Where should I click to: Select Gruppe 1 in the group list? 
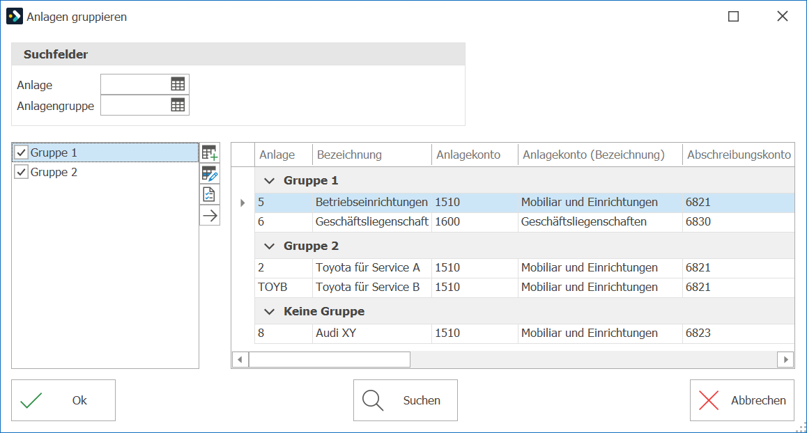(x=105, y=152)
